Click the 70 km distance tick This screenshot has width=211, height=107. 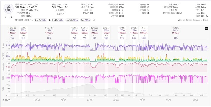[143, 96]
